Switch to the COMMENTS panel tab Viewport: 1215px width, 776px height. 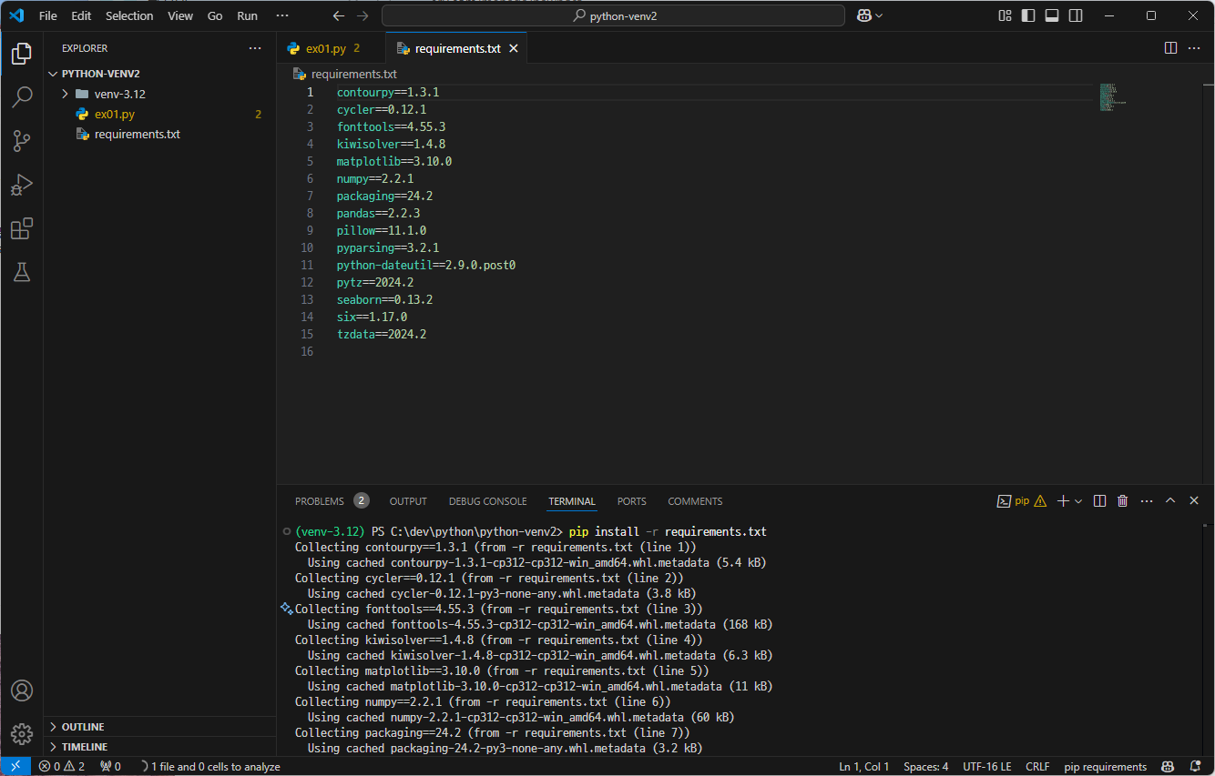pos(695,501)
